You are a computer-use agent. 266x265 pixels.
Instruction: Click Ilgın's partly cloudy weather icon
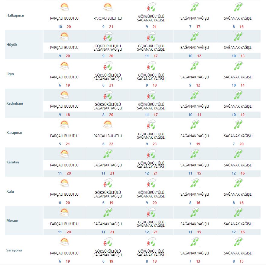(x=64, y=66)
